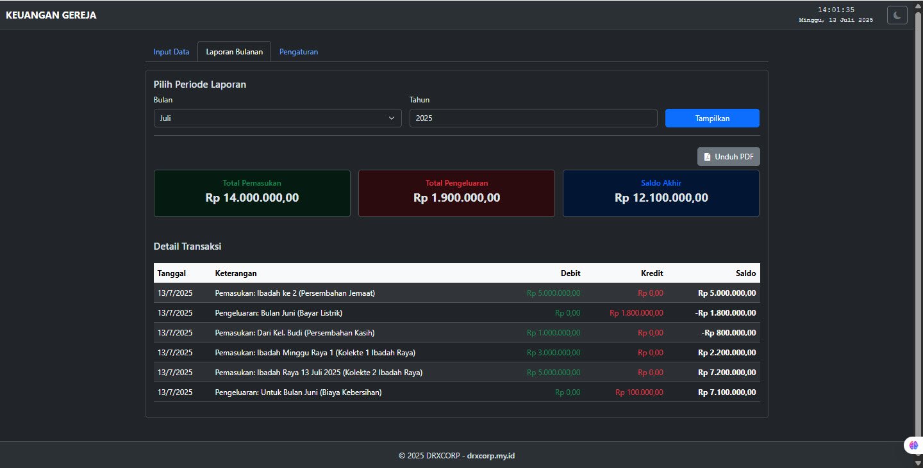Select the Laporan Bulanan tab

click(x=234, y=52)
